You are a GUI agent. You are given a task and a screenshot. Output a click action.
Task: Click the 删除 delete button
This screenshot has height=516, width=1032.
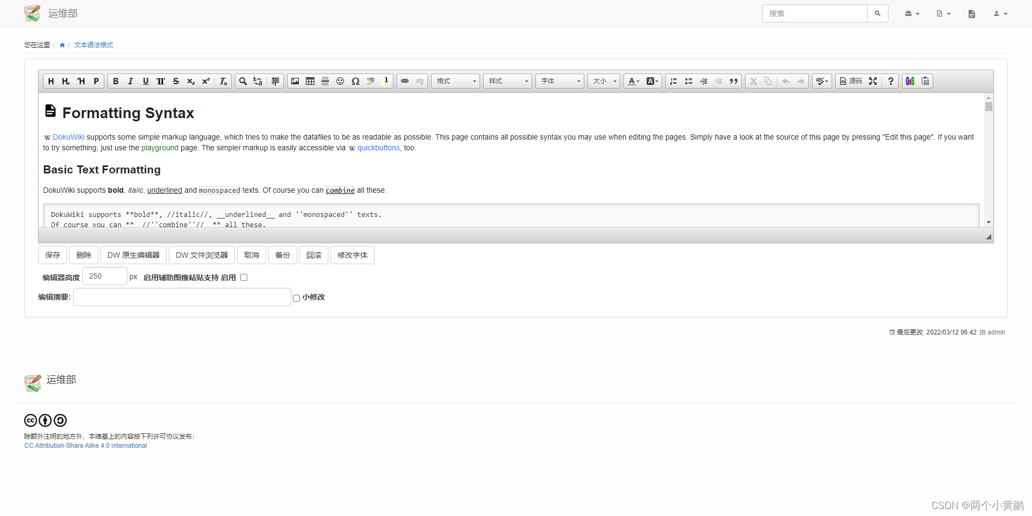84,255
